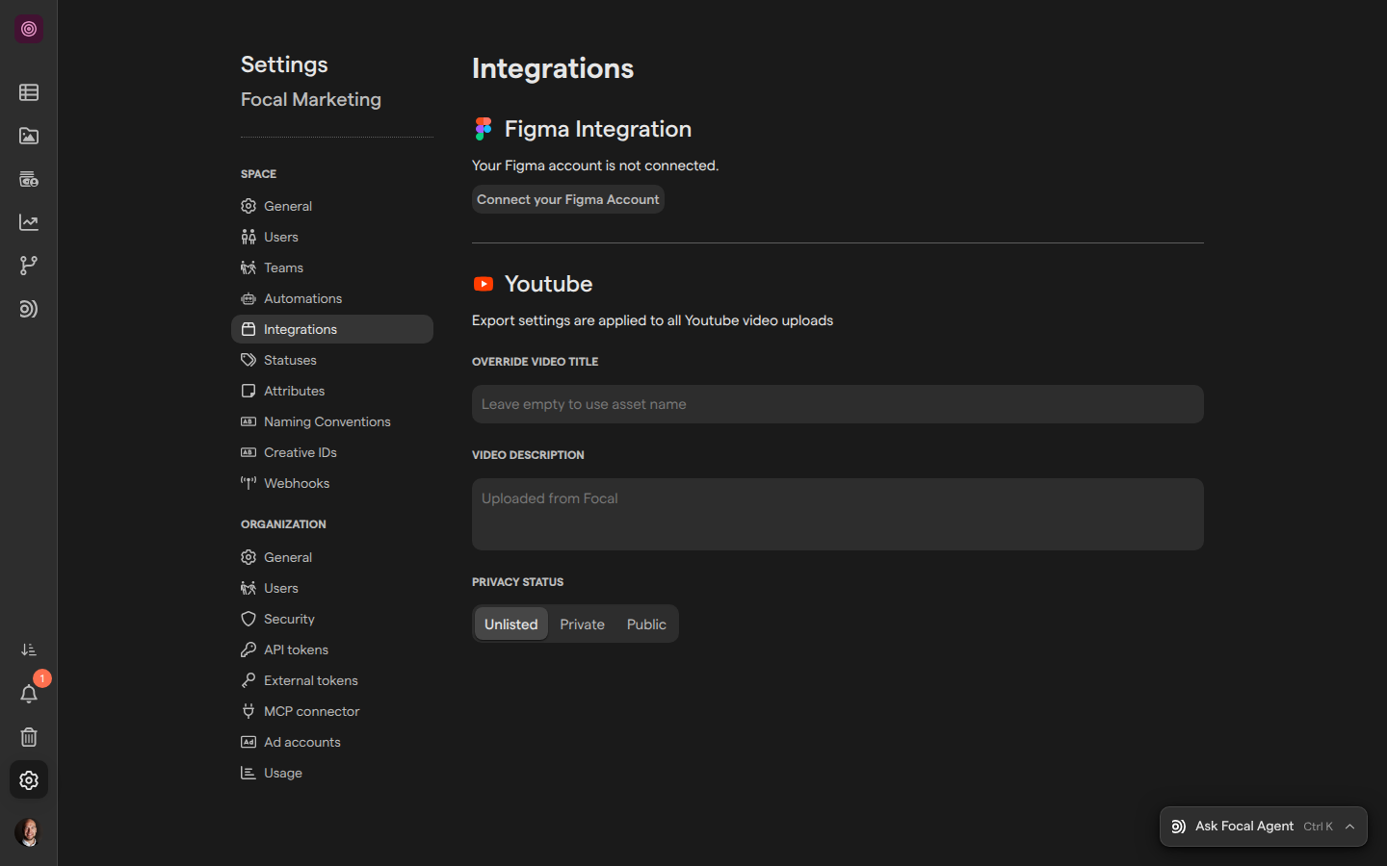Open Automations settings

pyautogui.click(x=332, y=298)
